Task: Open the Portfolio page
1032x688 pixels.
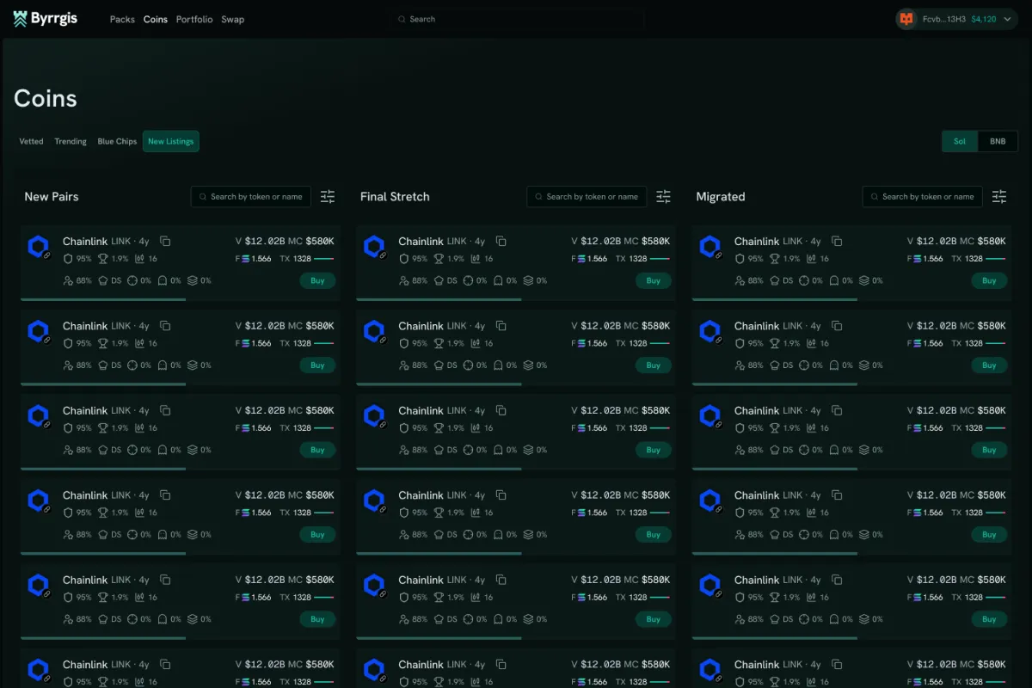Action: (x=194, y=19)
